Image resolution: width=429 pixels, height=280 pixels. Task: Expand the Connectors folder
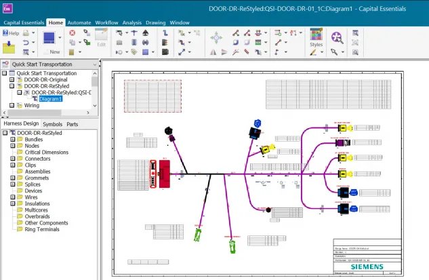click(13, 159)
